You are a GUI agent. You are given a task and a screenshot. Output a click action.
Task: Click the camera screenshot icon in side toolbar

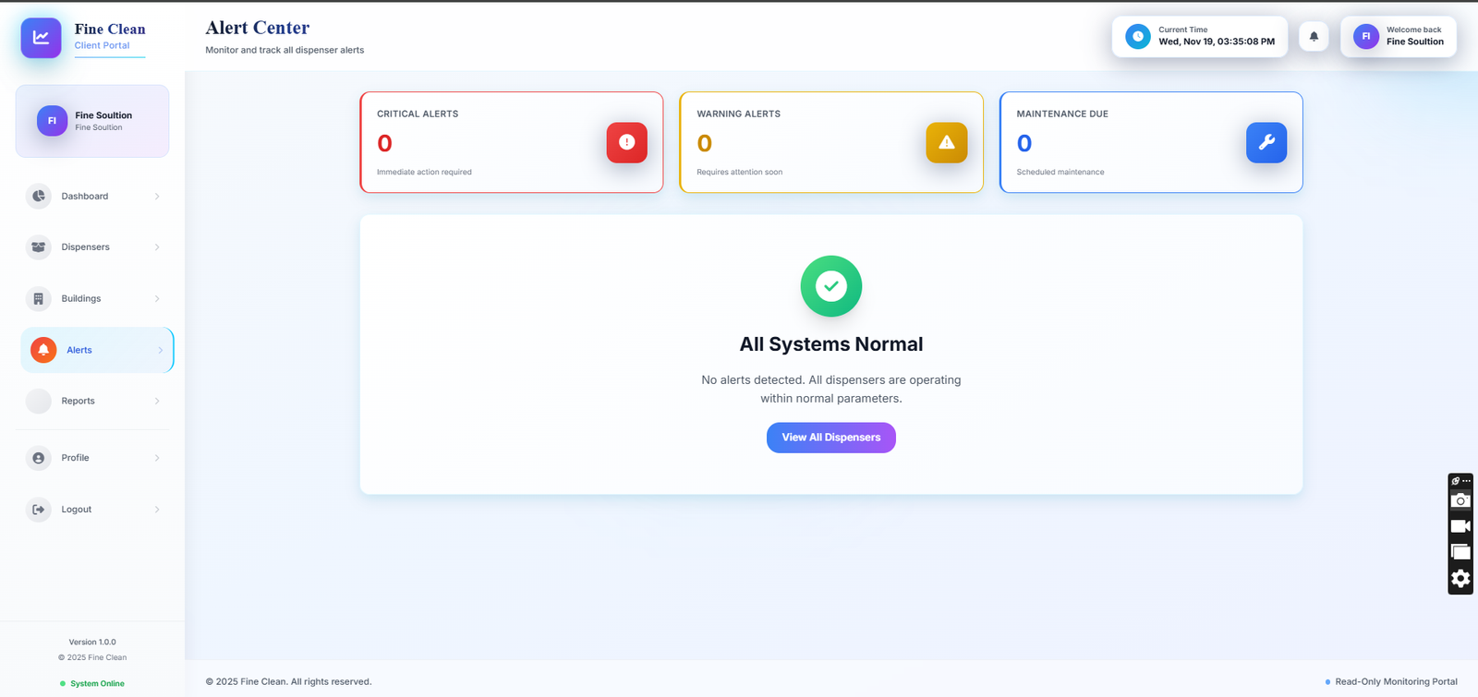click(x=1460, y=500)
